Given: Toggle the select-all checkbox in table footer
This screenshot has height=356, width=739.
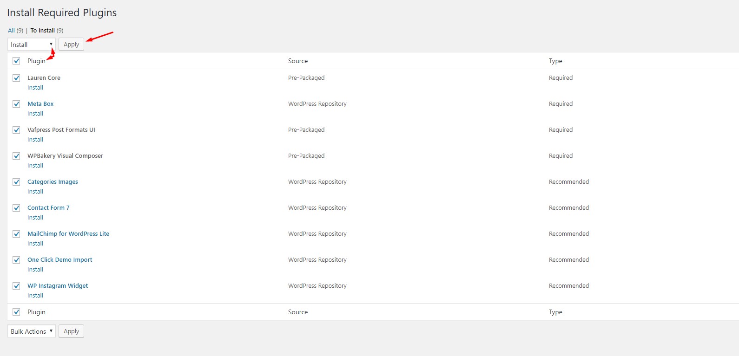Looking at the screenshot, I should (16, 312).
